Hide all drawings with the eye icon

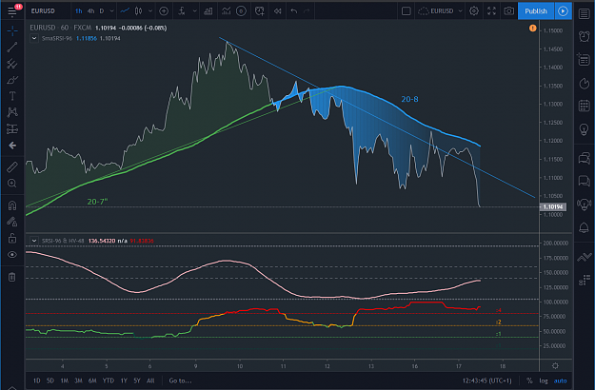pos(12,255)
